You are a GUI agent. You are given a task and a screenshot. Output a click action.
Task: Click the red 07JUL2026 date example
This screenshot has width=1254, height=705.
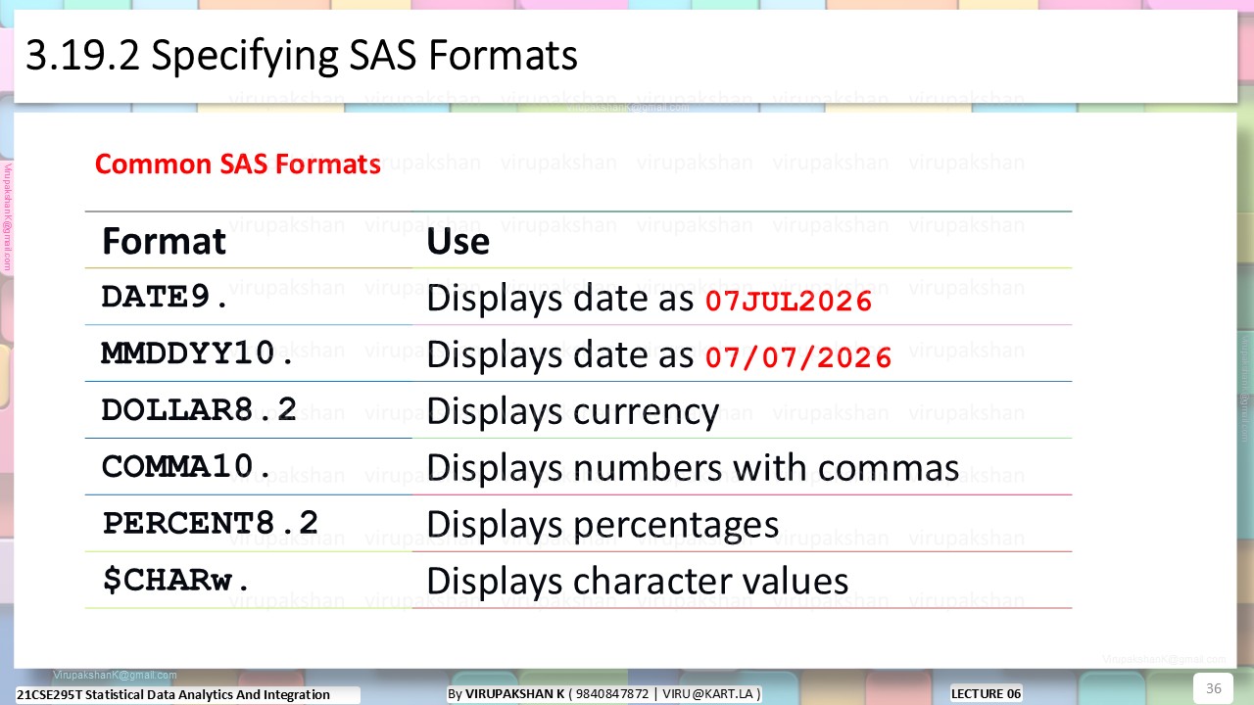click(789, 301)
